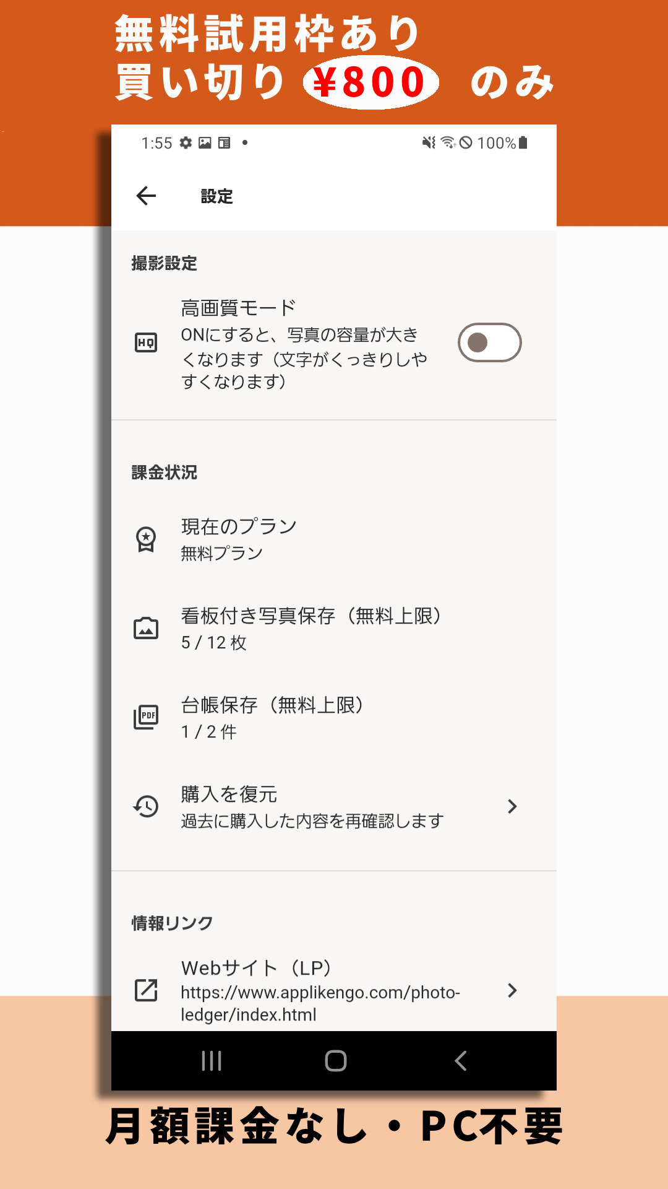The width and height of the screenshot is (668, 1189).
Task: Tap the image notification icon in the status bar
Action: click(206, 143)
